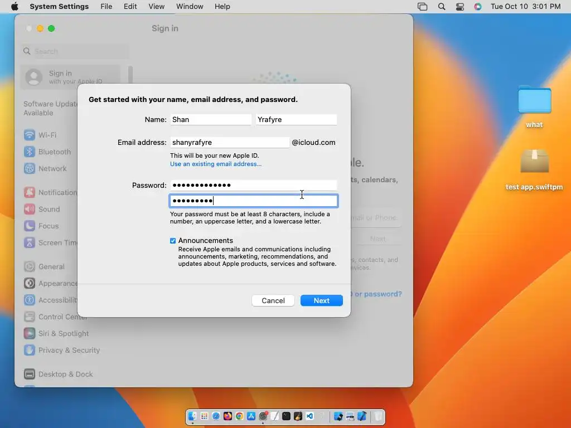The height and width of the screenshot is (428, 571).
Task: Click the password verification field
Action: point(254,201)
